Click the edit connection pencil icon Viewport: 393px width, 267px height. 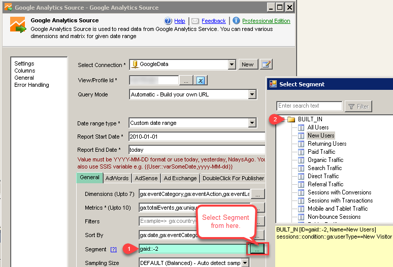(x=266, y=64)
